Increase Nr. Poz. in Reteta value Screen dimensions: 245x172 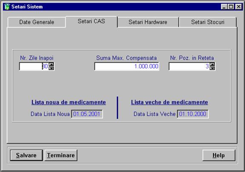click(x=212, y=64)
